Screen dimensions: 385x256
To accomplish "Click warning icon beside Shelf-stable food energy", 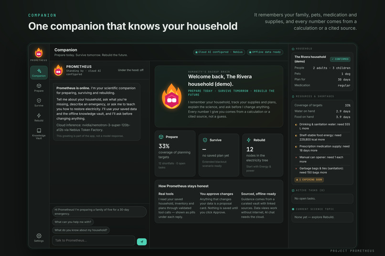I will (x=296, y=135).
